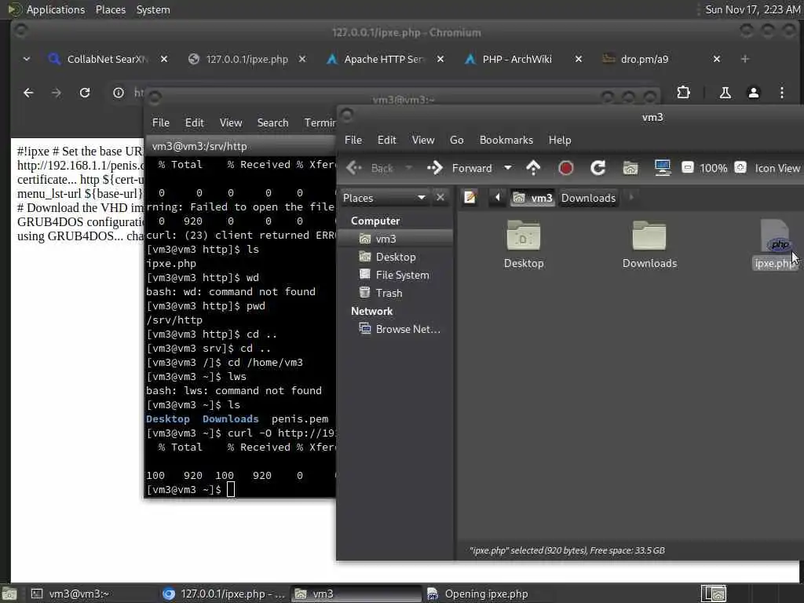Open the terminal View menu

click(x=231, y=122)
